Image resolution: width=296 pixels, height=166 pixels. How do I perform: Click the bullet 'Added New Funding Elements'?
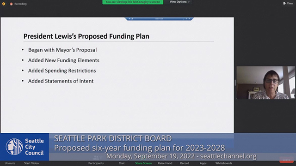64,60
